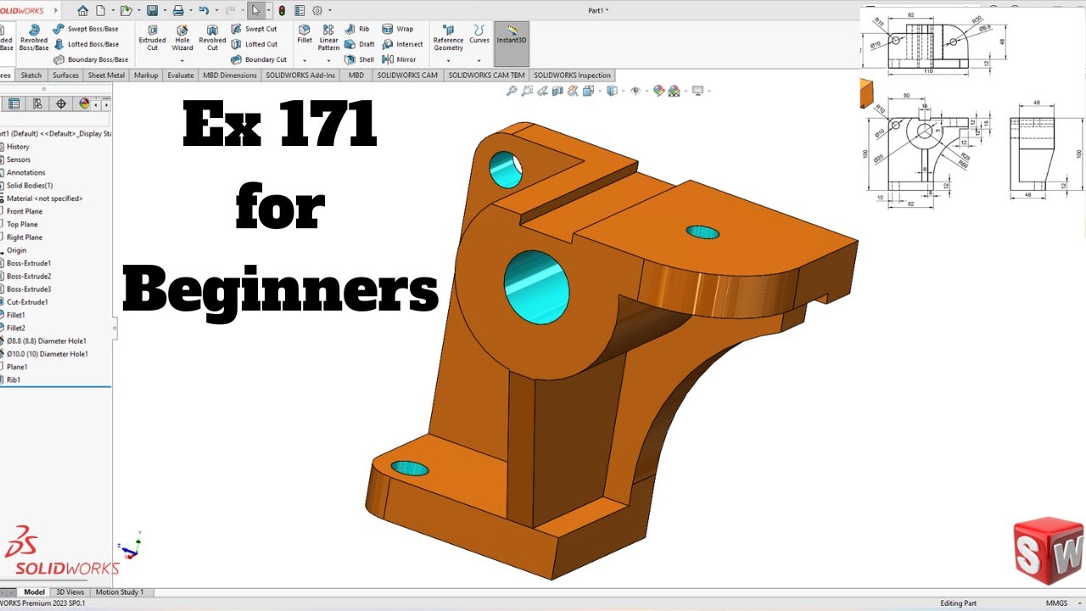Activate the Extruded Cut tool
The image size is (1086, 611).
(153, 38)
